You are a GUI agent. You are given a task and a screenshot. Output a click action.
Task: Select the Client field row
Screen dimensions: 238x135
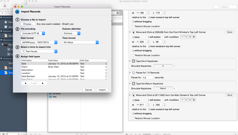[64, 67]
